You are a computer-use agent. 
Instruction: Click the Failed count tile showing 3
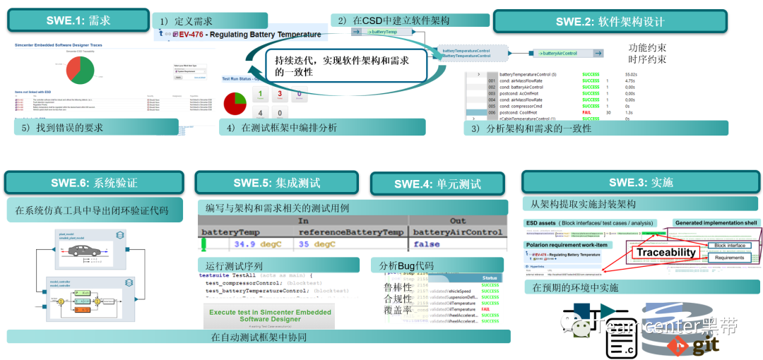click(280, 95)
